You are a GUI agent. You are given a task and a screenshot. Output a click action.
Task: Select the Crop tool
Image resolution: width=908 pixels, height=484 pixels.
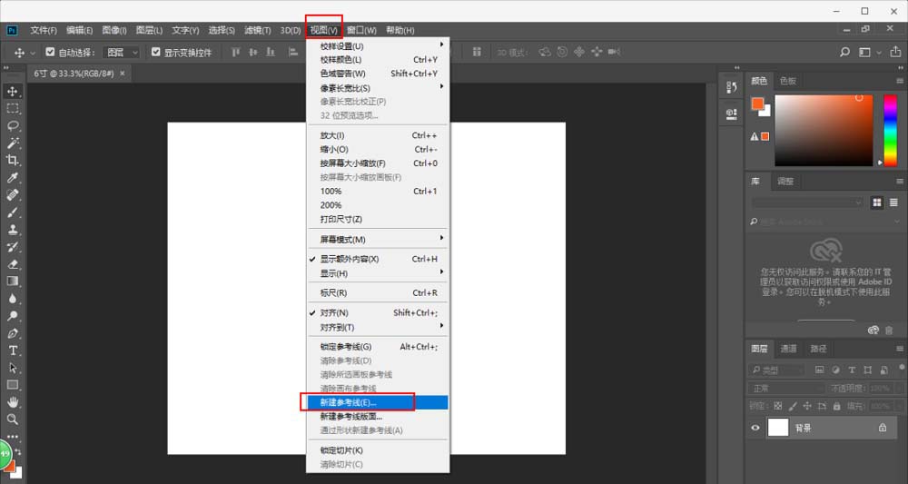pos(13,161)
